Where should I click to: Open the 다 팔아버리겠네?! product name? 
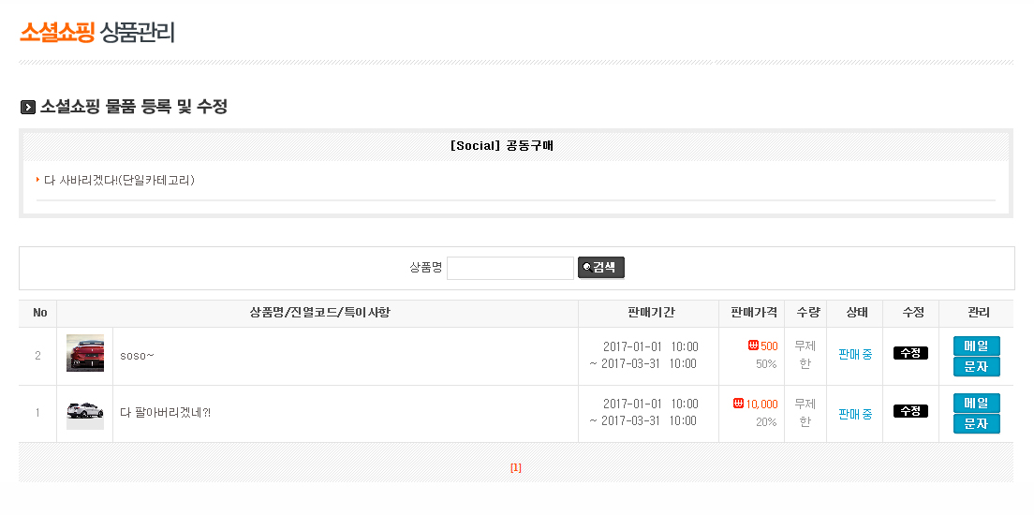(166, 413)
